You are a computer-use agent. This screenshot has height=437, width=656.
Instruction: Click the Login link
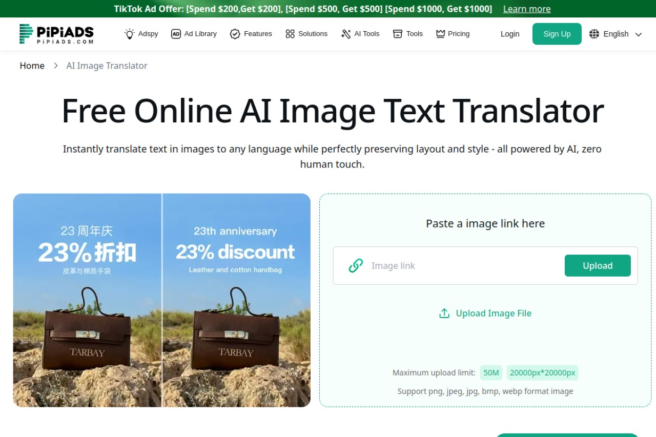coord(510,34)
